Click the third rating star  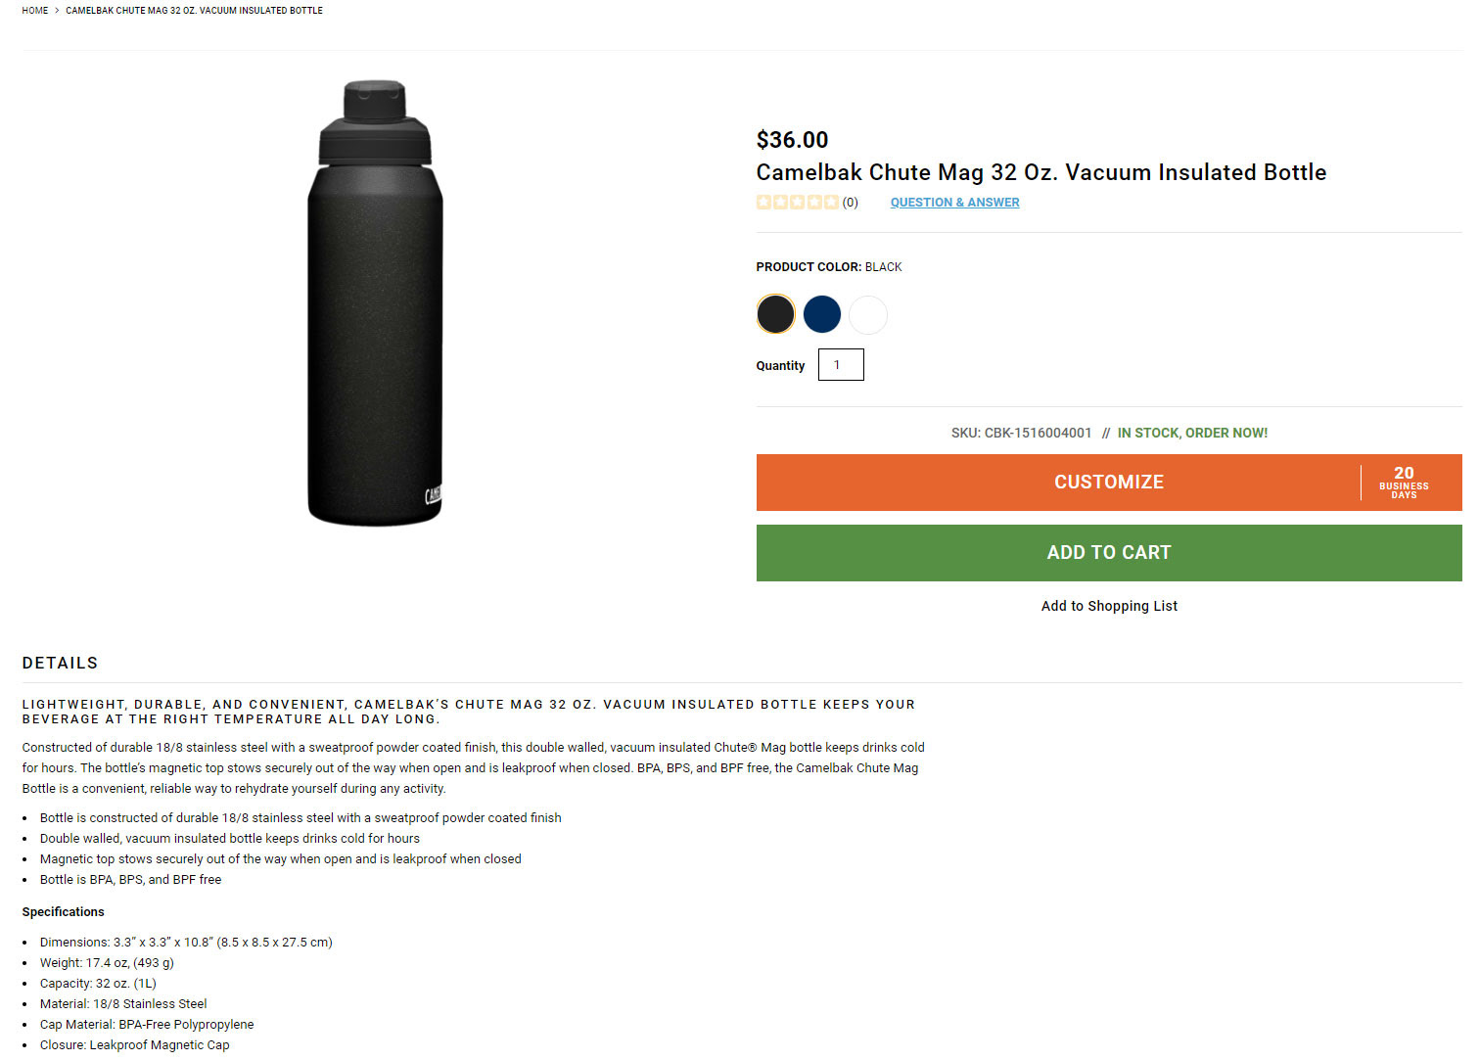[798, 203]
